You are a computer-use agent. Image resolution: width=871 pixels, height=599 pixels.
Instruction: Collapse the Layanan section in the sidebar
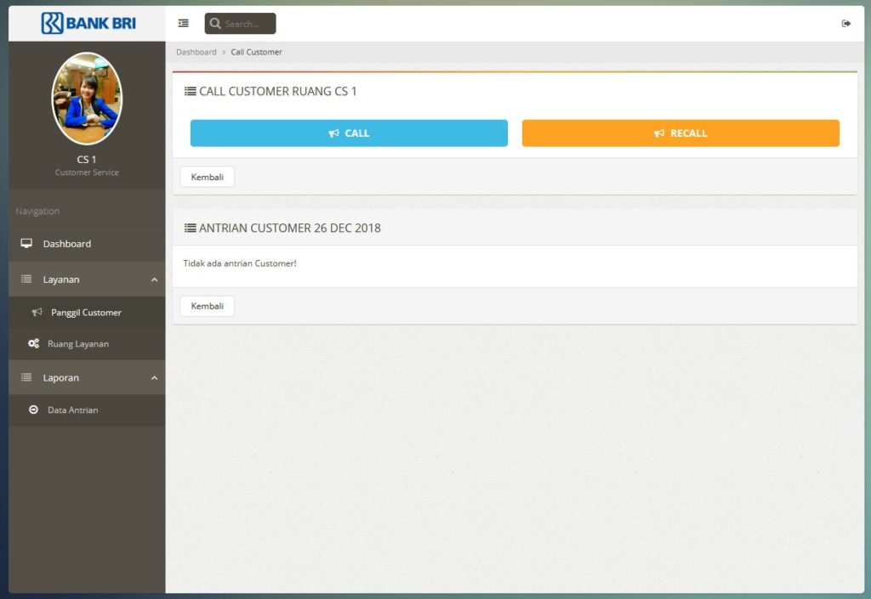click(x=154, y=279)
